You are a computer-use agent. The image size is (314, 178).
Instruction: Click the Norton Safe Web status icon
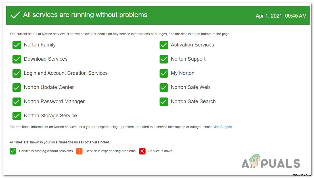[164, 87]
